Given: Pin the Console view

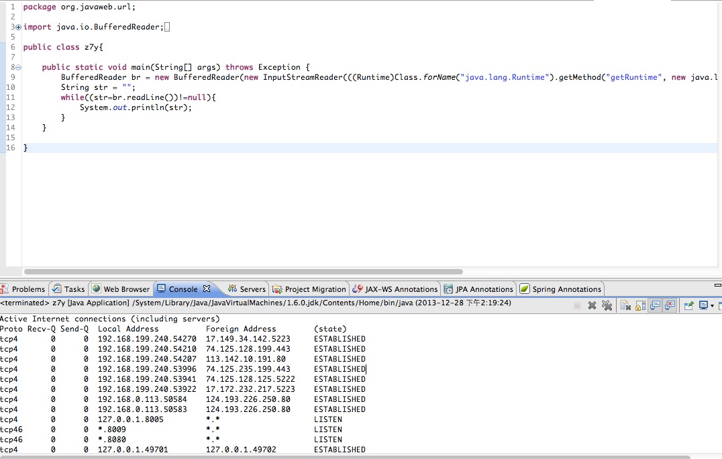Looking at the screenshot, I should pyautogui.click(x=689, y=305).
